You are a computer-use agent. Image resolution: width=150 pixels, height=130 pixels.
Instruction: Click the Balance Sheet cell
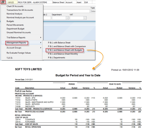point(58,2)
